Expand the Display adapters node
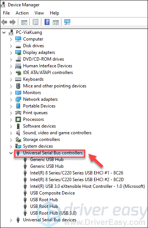148x228 pixels. [x=11, y=53]
